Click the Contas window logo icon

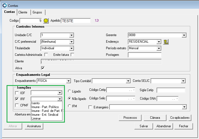5,5
